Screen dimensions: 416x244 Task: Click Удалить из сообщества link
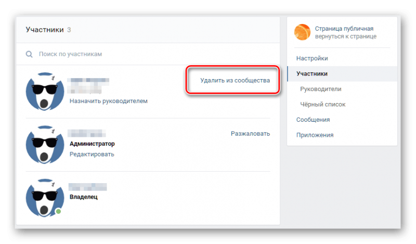pyautogui.click(x=235, y=81)
